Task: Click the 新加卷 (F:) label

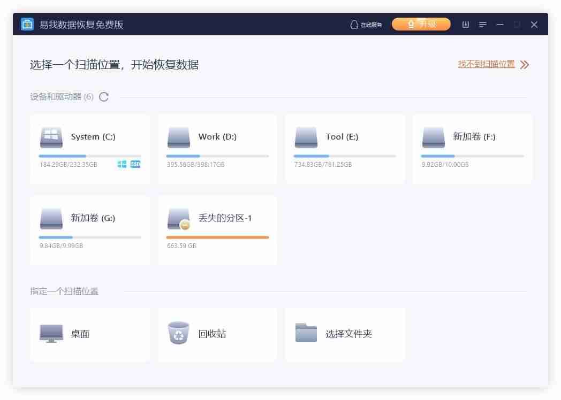Action: pos(474,137)
